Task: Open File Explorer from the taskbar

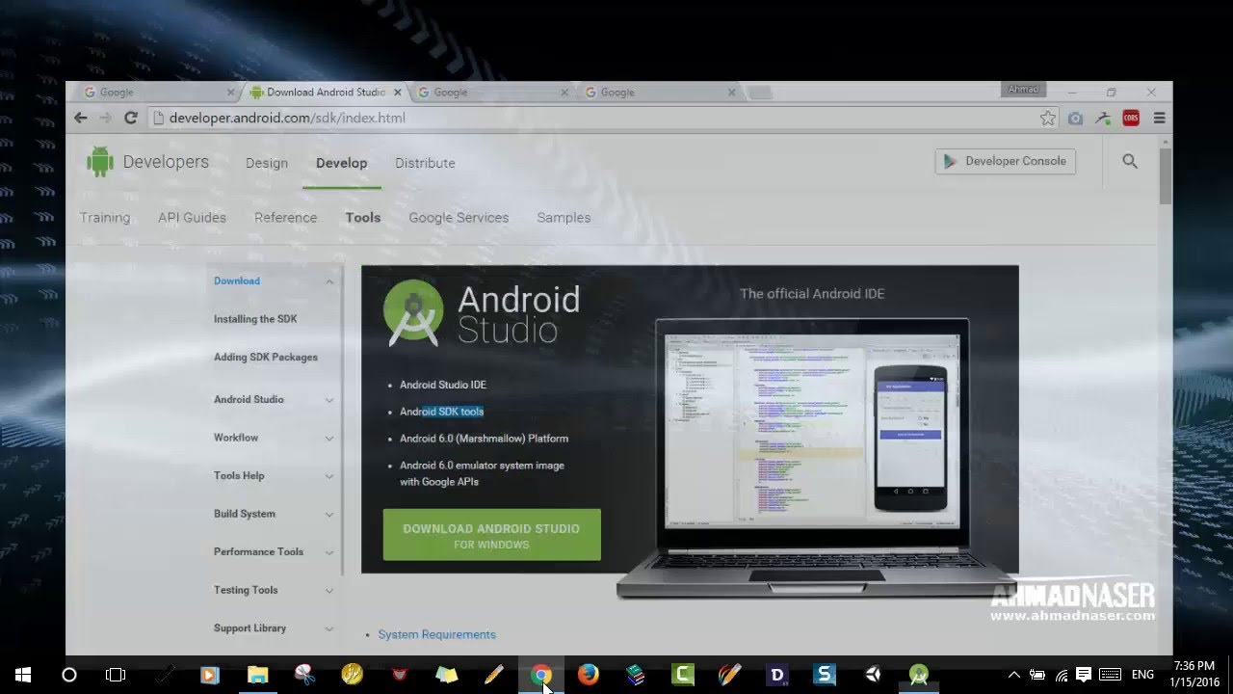Action: pyautogui.click(x=257, y=675)
